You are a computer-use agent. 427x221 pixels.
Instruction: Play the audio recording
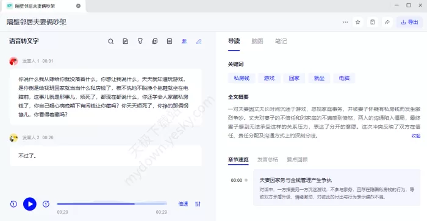coord(30,204)
